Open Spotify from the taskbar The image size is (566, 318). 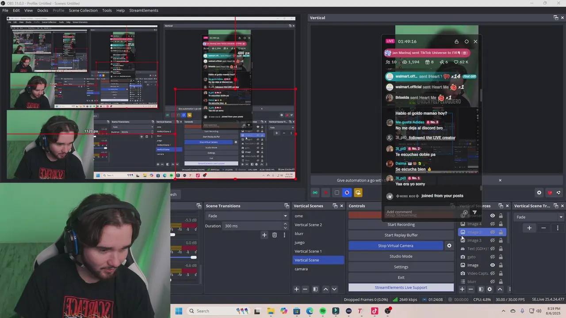[323, 311]
